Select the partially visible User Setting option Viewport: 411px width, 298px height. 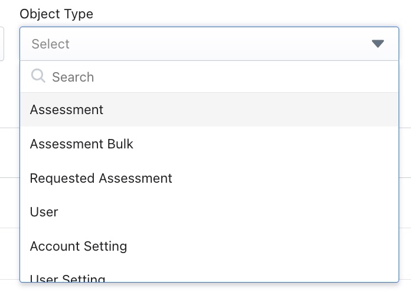click(x=68, y=278)
